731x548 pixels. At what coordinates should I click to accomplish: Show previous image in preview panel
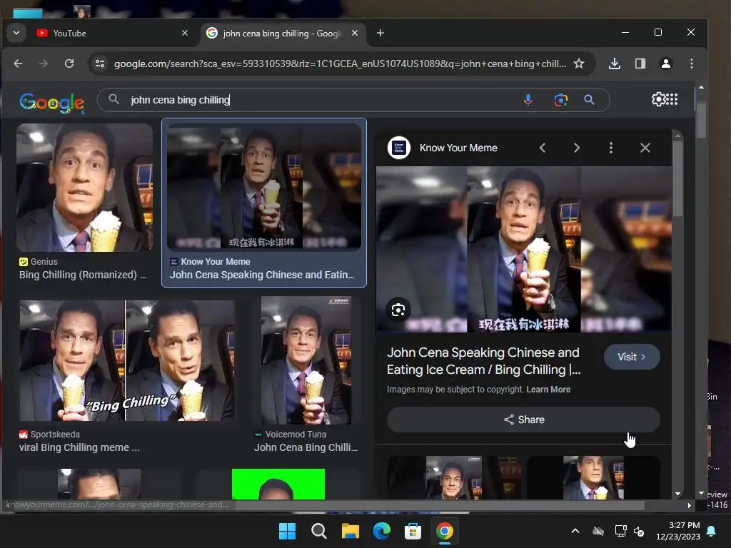pyautogui.click(x=543, y=148)
